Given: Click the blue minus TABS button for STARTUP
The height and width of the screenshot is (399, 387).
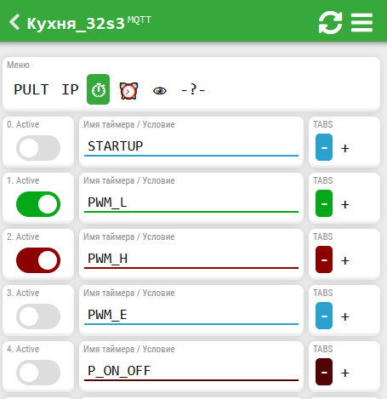Looking at the screenshot, I should click(x=324, y=147).
